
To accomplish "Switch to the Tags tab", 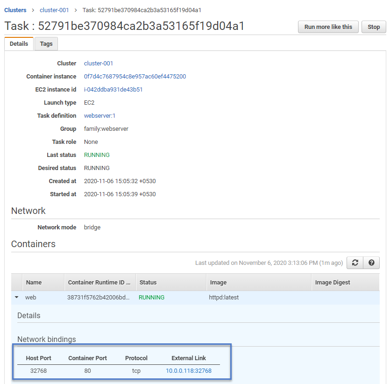I will pos(46,44).
